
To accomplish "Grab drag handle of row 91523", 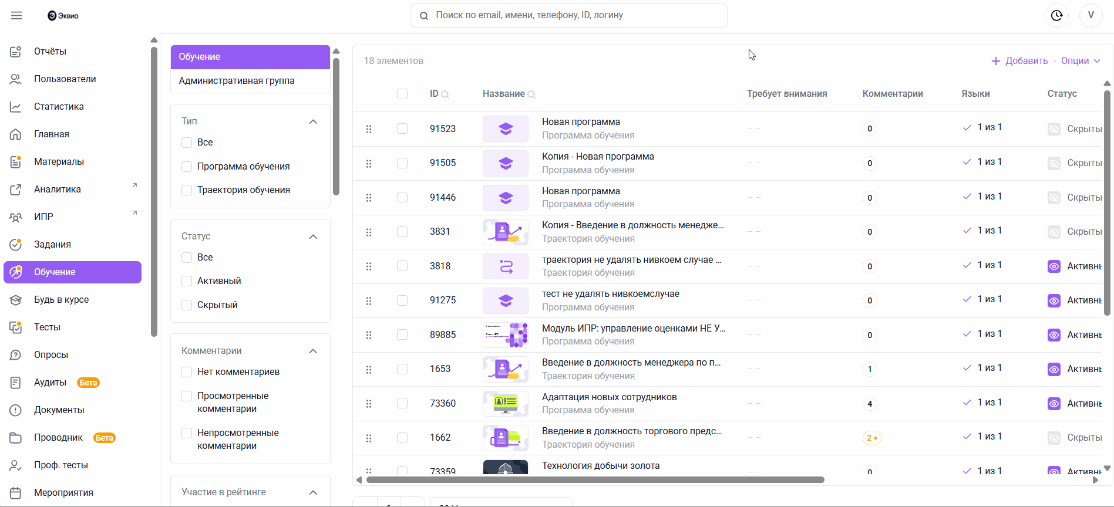I will (369, 129).
